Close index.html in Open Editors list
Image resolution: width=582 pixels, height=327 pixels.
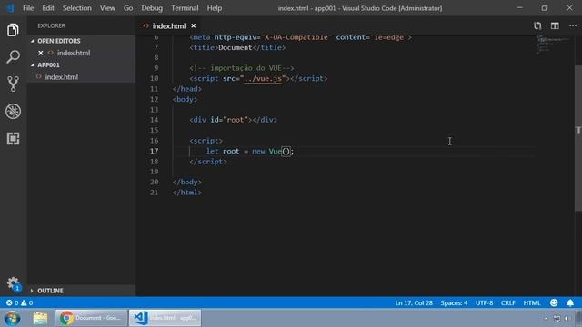click(41, 53)
